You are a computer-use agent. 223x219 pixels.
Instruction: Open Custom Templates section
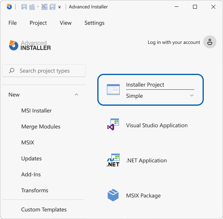(x=44, y=209)
